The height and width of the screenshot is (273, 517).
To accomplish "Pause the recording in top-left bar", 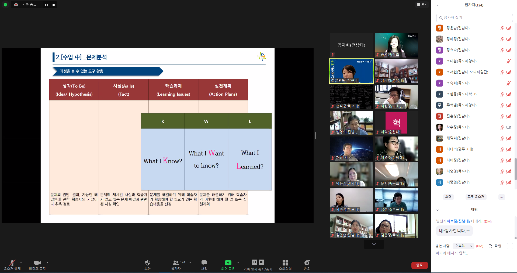I will coord(46,5).
